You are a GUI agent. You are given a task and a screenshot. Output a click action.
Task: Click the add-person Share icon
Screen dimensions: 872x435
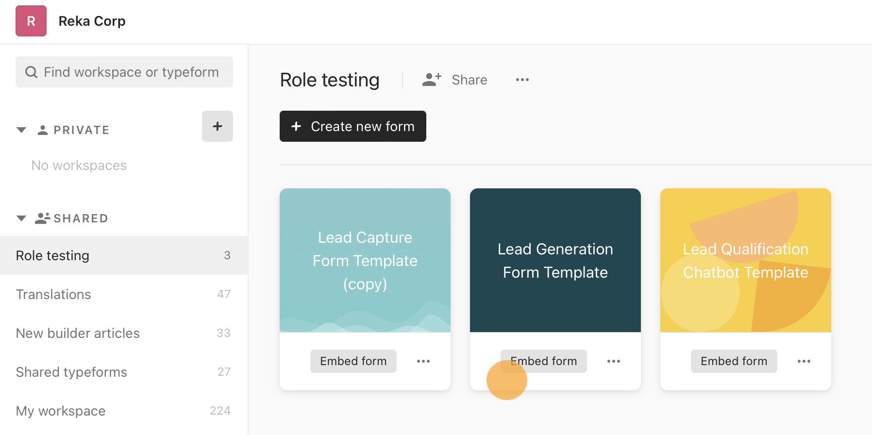point(432,80)
